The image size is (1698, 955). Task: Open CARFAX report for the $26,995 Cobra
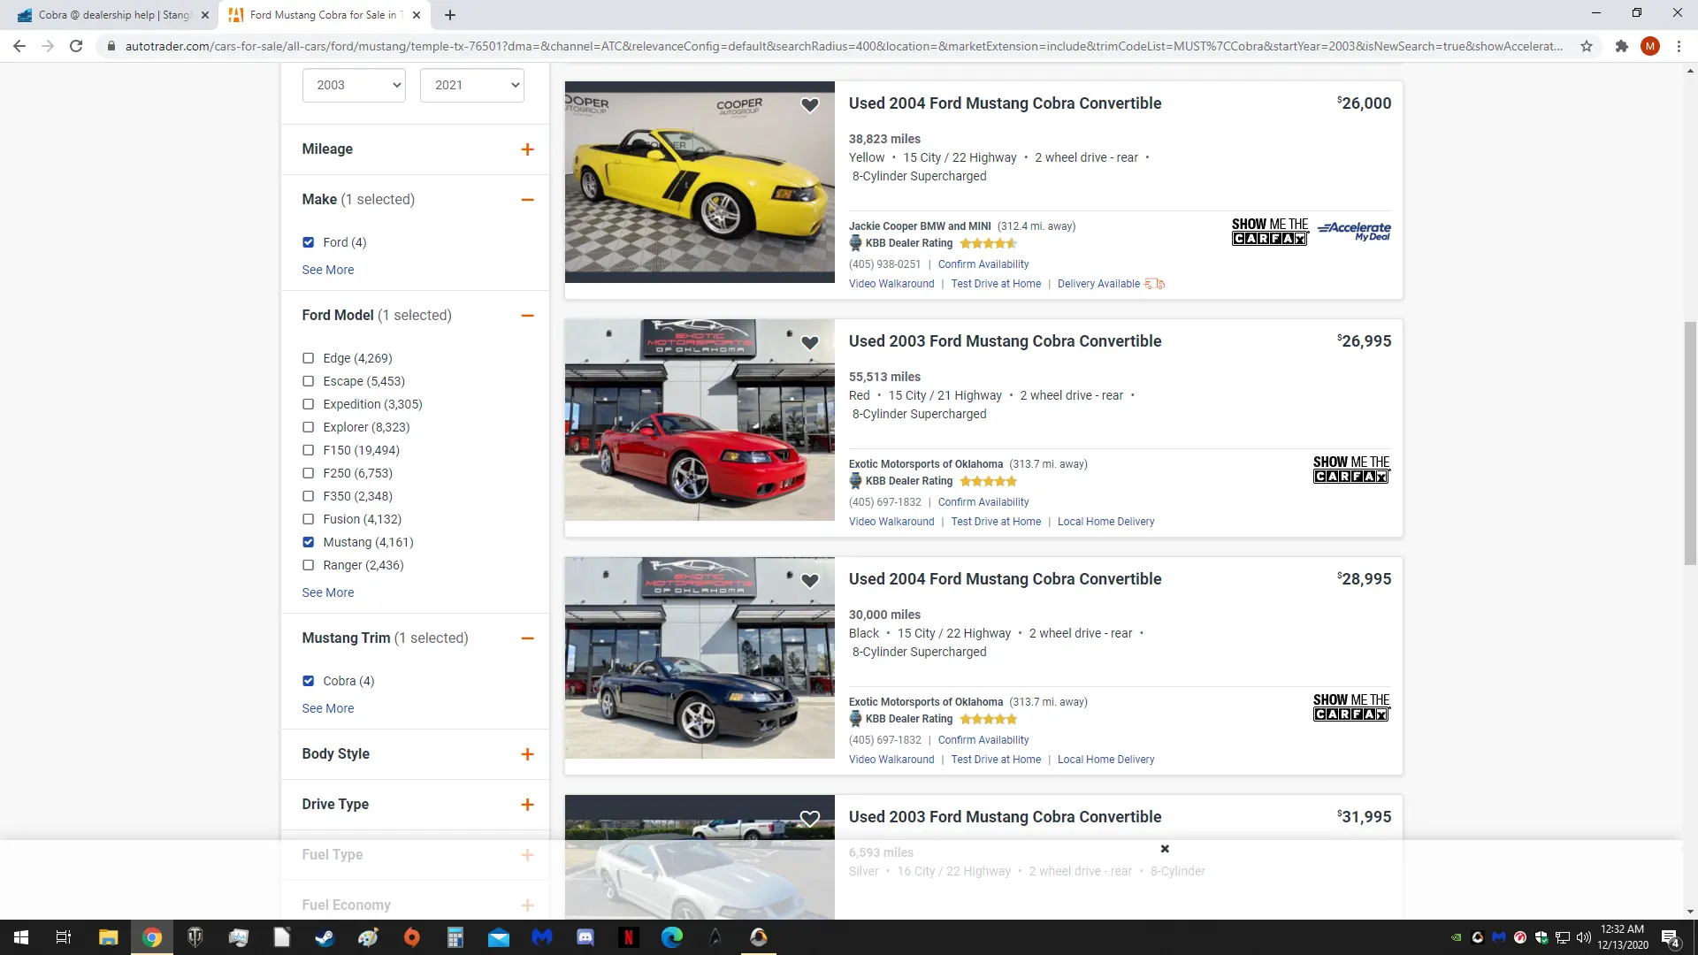click(1351, 470)
